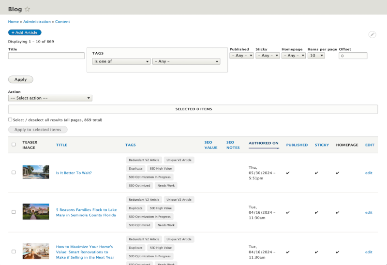Sort table by Title column
Screen dimensions: 387x265
61,145
